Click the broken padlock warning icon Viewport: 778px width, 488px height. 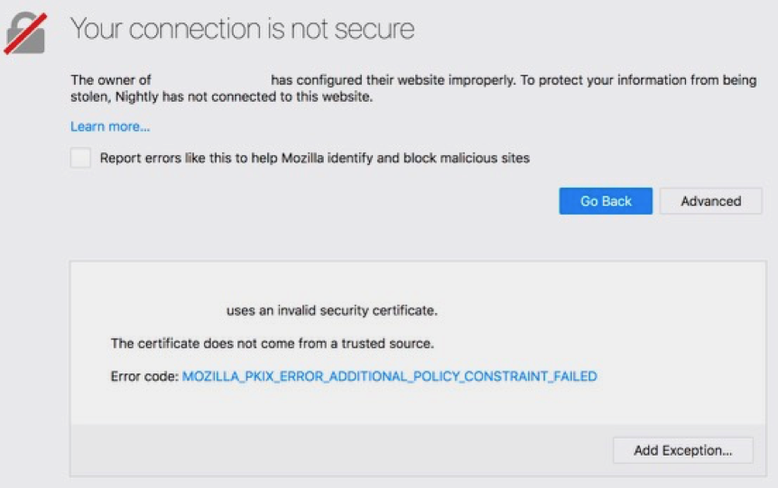pyautogui.click(x=25, y=34)
